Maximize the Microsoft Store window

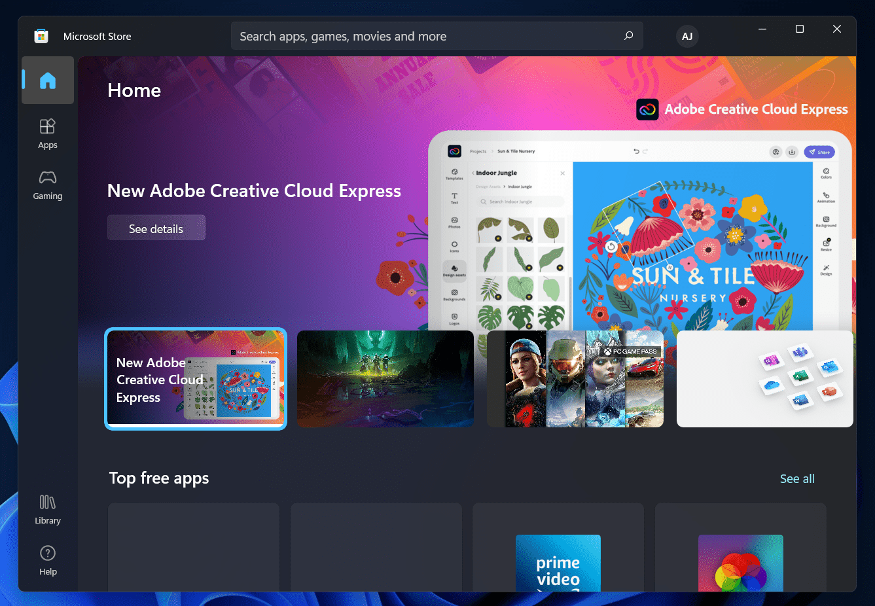[800, 29]
